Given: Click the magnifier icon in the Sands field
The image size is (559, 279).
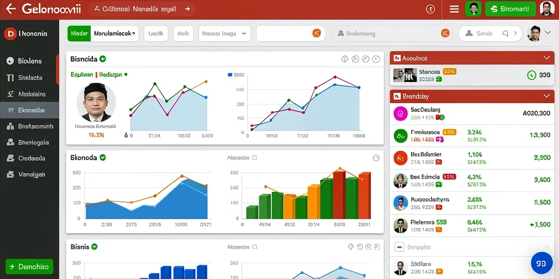Looking at the screenshot, I should pos(505,33).
